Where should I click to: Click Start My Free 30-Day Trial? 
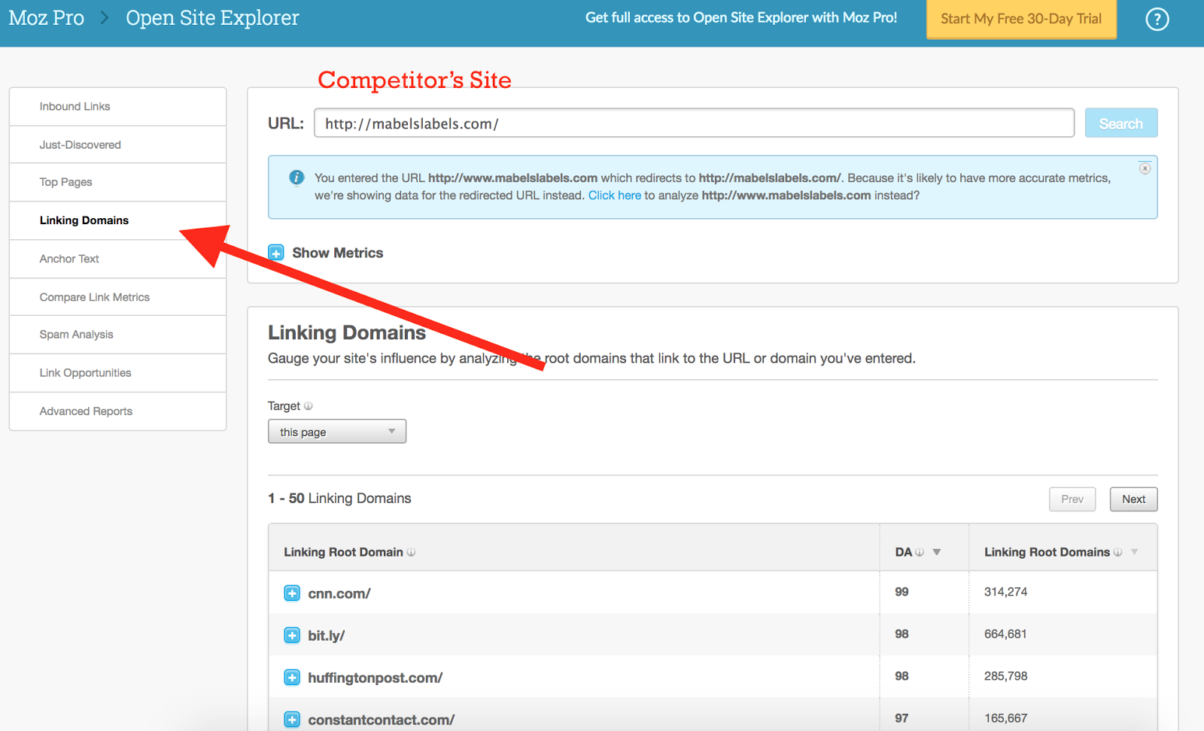(1020, 19)
